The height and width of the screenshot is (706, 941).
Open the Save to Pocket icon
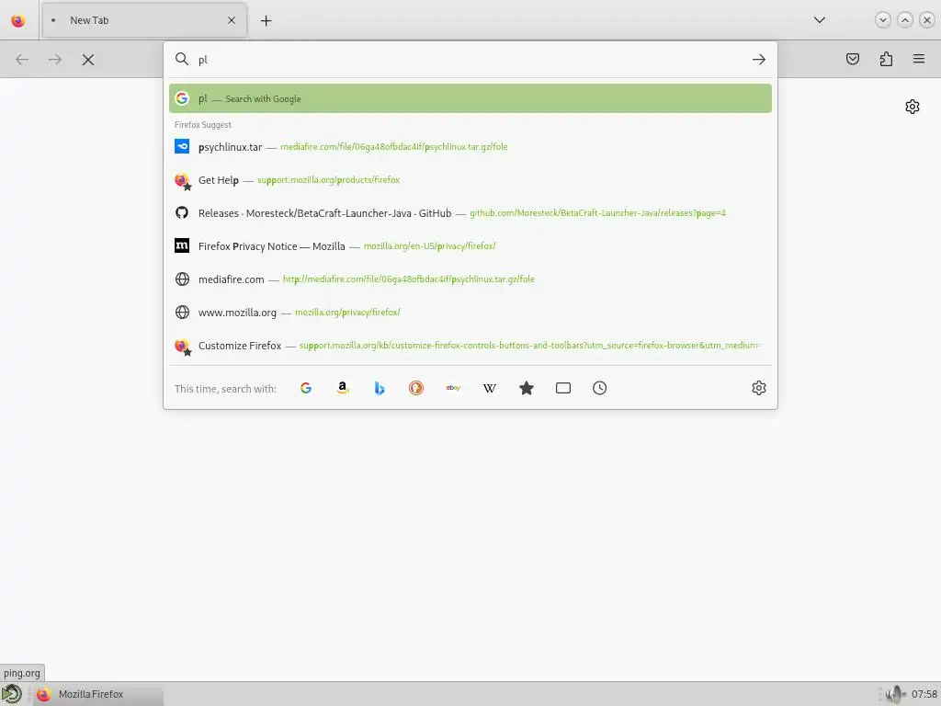click(x=853, y=59)
